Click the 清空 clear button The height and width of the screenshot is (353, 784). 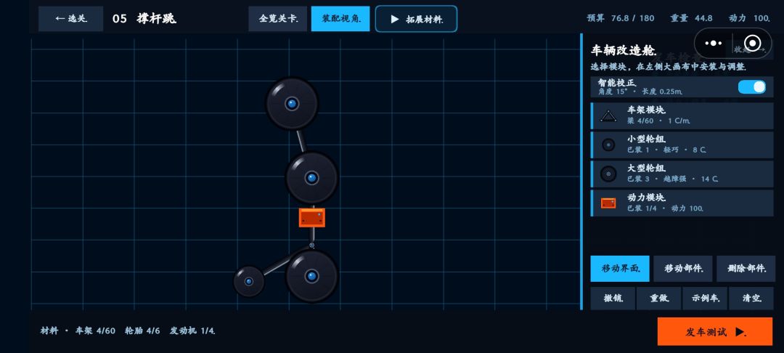coord(751,299)
